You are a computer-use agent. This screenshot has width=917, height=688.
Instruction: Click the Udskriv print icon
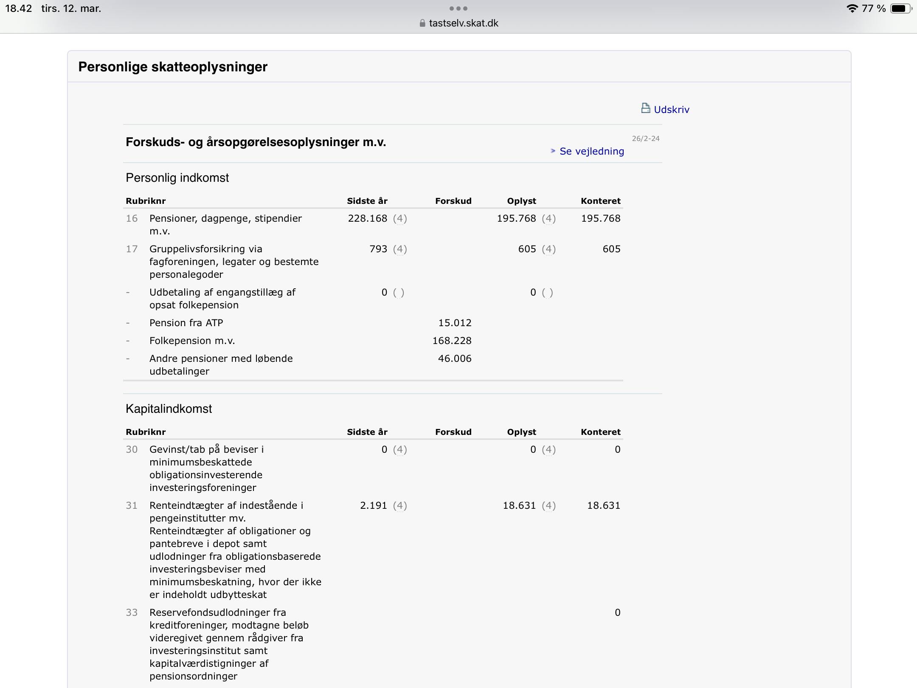pyautogui.click(x=645, y=108)
